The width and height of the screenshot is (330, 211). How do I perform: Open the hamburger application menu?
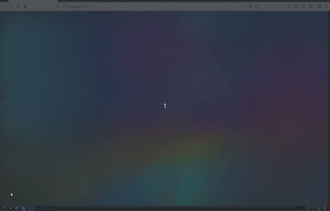[x=326, y=6]
